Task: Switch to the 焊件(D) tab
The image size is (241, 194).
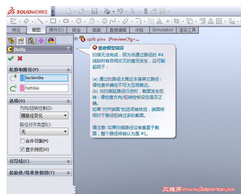Action: click(x=56, y=30)
